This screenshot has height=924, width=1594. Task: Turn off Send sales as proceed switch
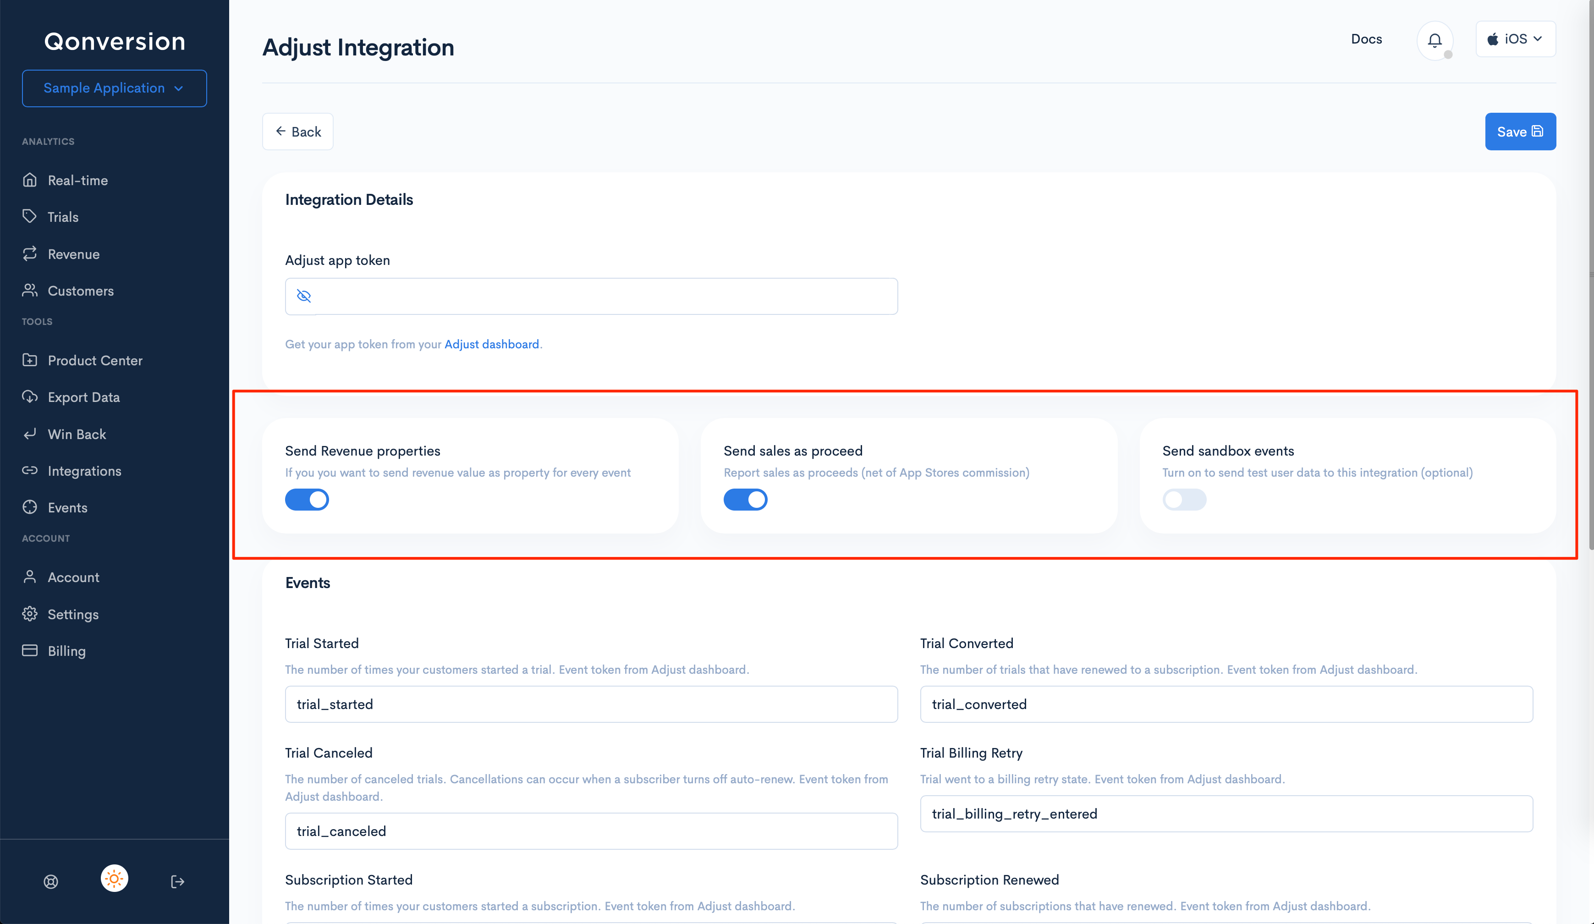click(x=745, y=500)
